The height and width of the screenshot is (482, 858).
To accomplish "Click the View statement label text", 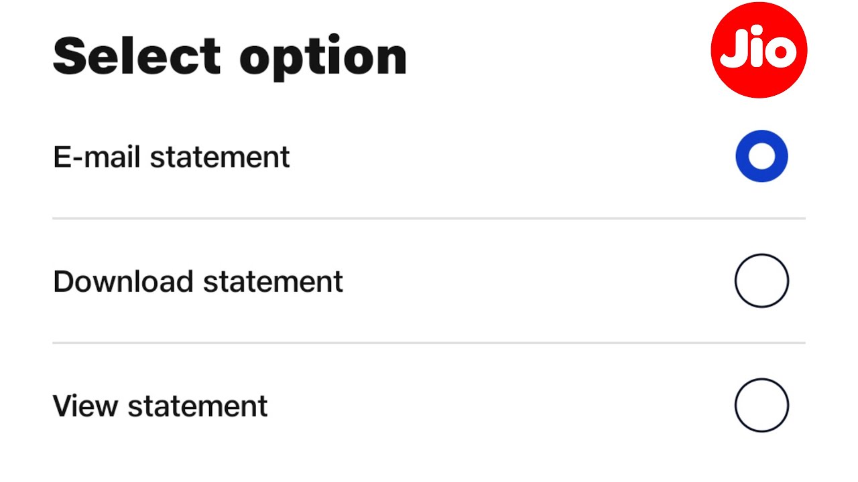I will (x=160, y=406).
